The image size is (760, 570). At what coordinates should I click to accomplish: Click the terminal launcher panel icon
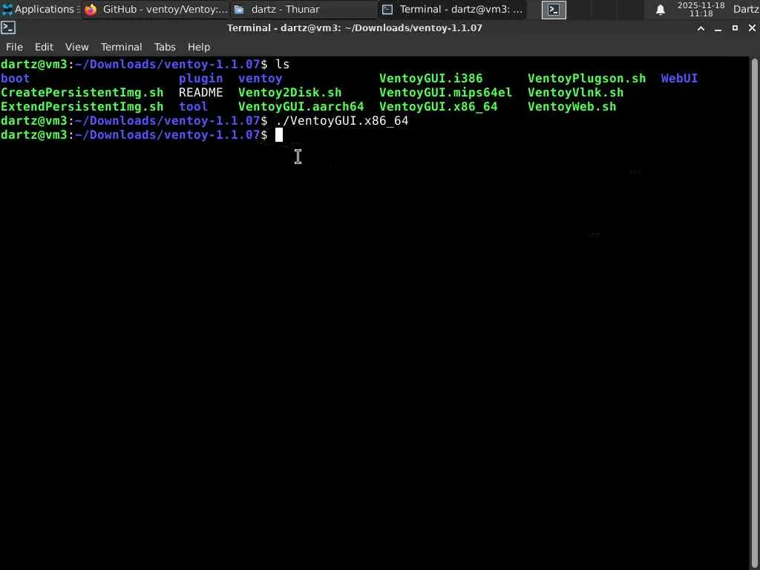click(x=554, y=10)
